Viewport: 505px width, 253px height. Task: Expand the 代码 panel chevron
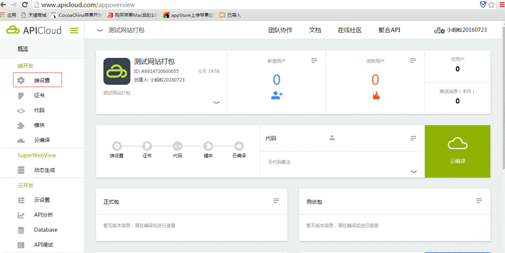pyautogui.click(x=413, y=171)
